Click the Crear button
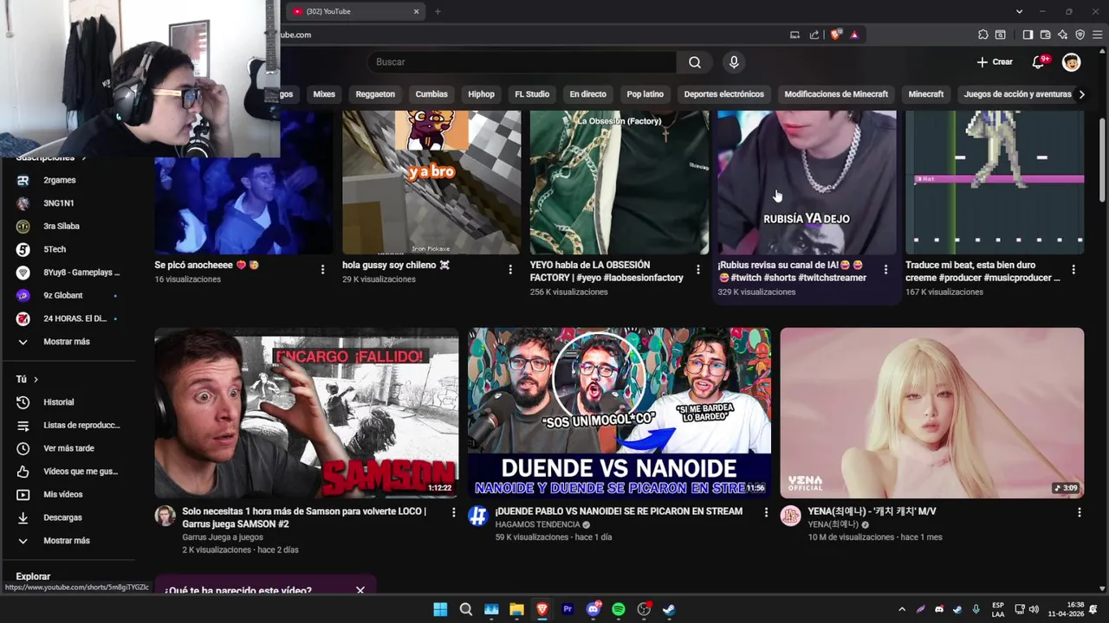 click(995, 62)
